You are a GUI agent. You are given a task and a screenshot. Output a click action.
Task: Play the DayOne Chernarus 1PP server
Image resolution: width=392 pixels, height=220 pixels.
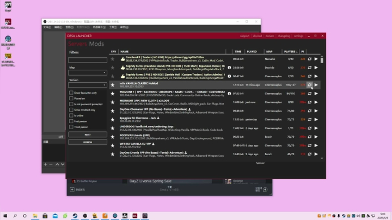coord(316,111)
